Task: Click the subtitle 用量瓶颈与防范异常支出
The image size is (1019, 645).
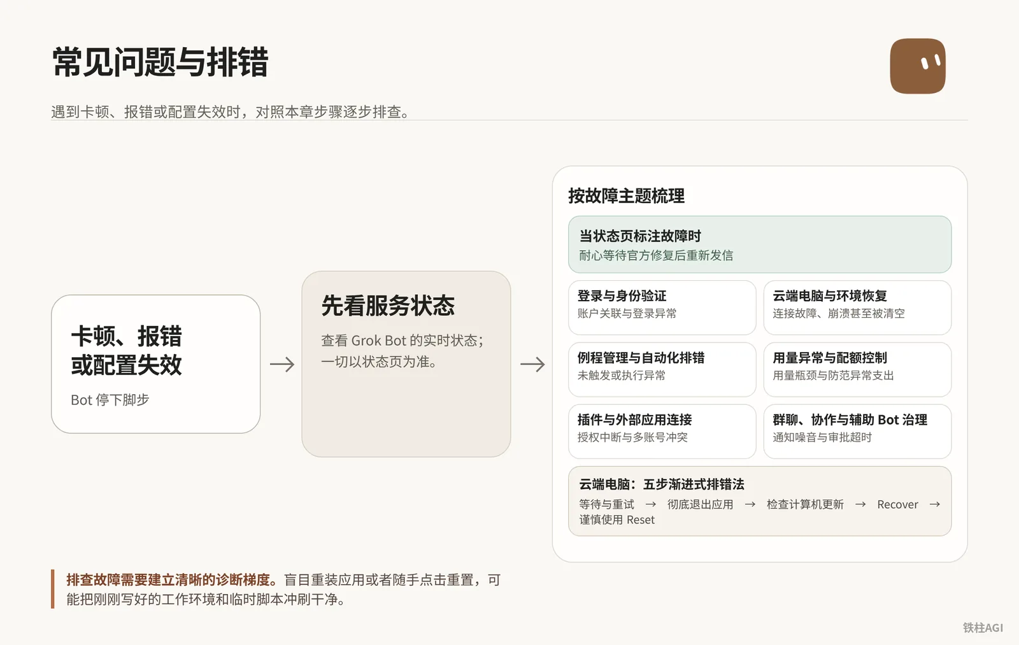Action: tap(833, 375)
